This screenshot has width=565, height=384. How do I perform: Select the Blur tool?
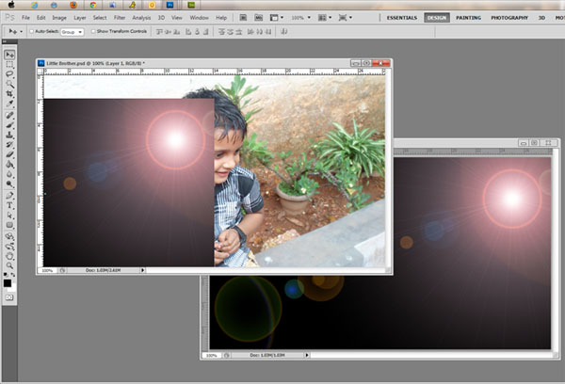(x=9, y=174)
